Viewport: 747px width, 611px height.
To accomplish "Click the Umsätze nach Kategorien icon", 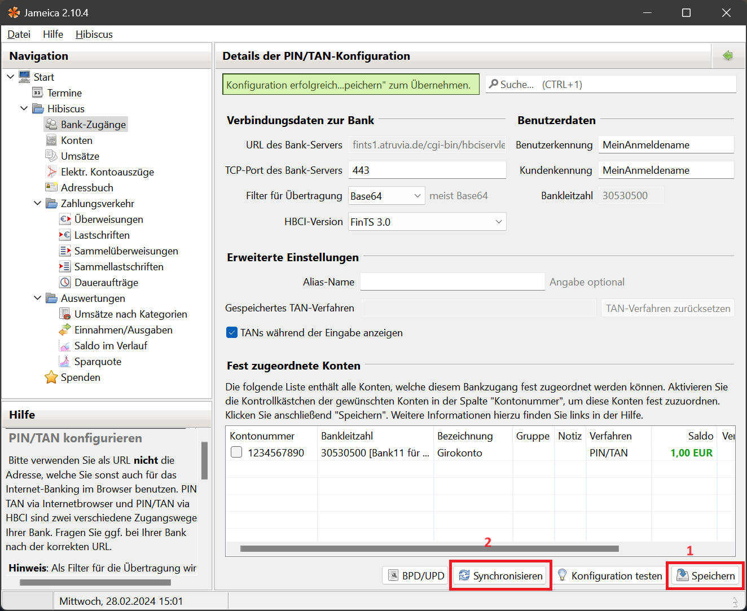I will 65,314.
